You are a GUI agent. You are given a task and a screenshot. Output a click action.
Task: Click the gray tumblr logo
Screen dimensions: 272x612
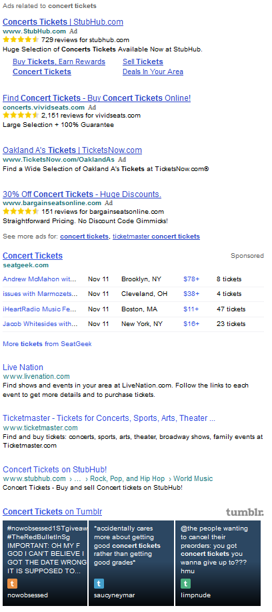[x=245, y=512]
